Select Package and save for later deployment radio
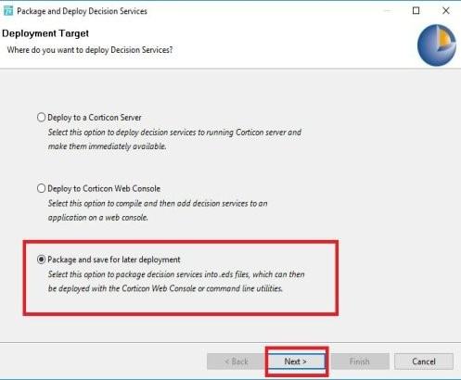The image size is (461, 380). click(41, 260)
